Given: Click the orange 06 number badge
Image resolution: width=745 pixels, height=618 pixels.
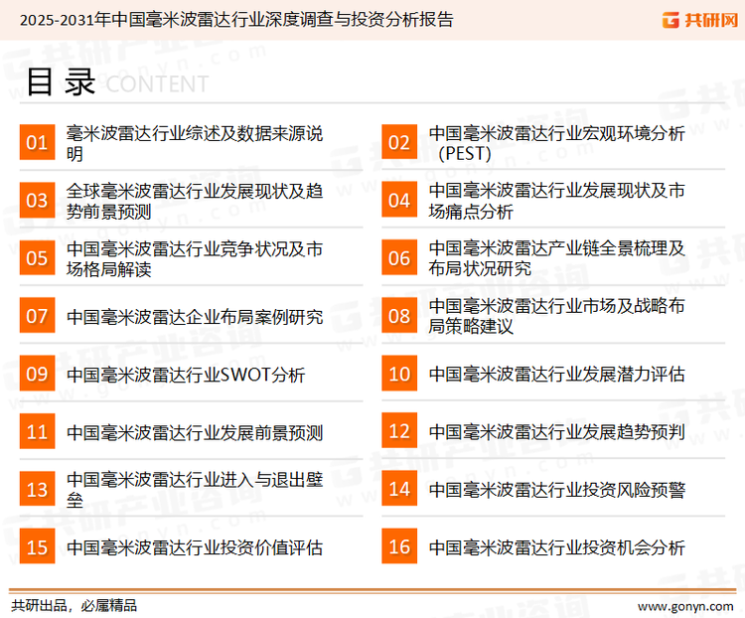Looking at the screenshot, I should [x=399, y=257].
